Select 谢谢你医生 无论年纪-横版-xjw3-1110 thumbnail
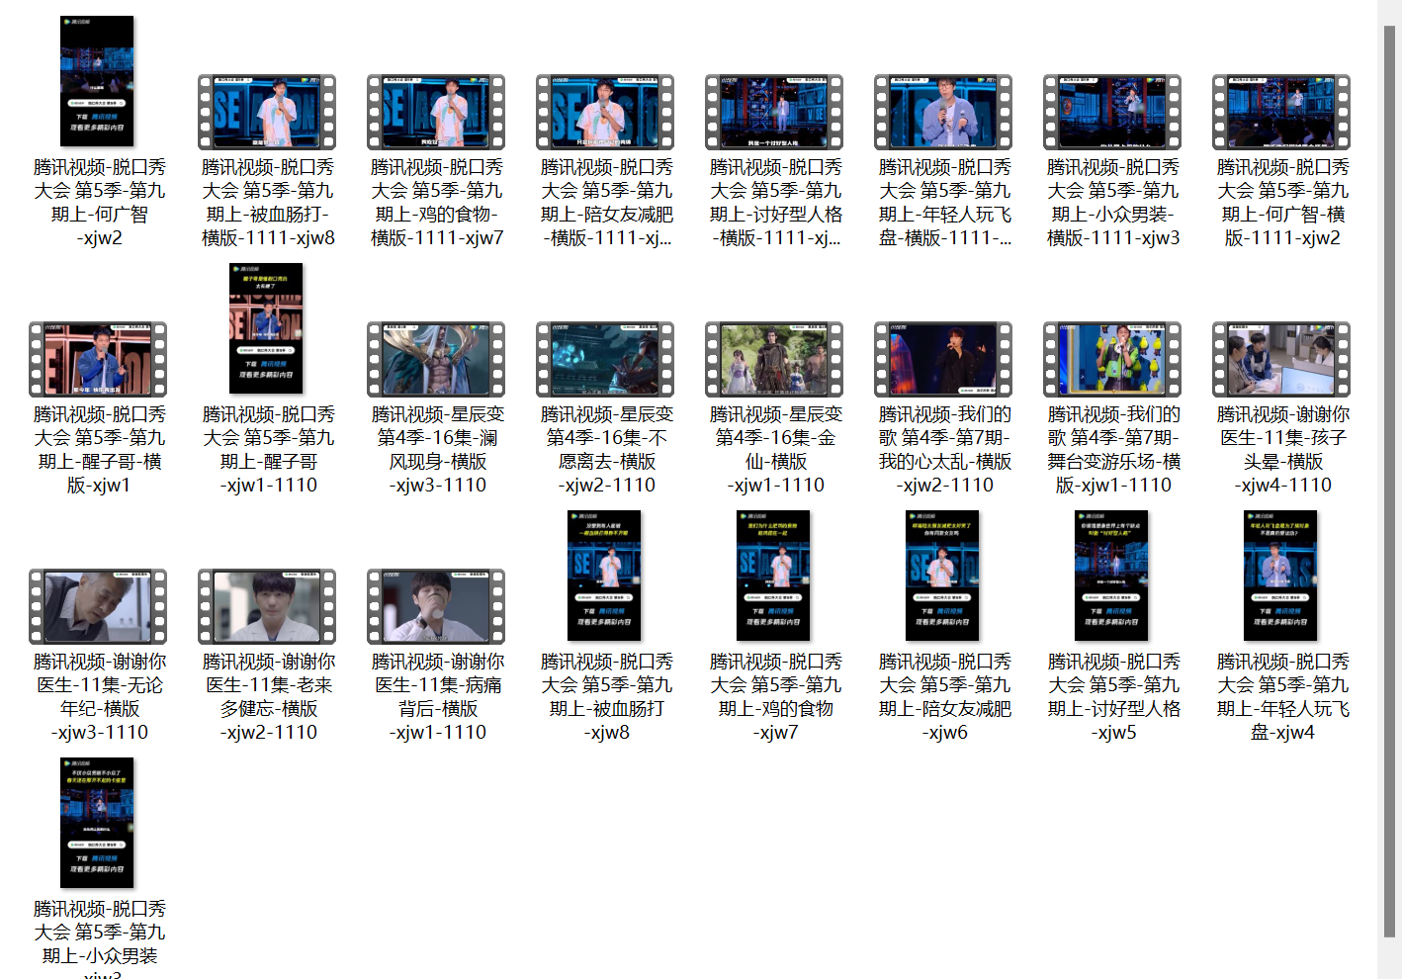 point(98,606)
